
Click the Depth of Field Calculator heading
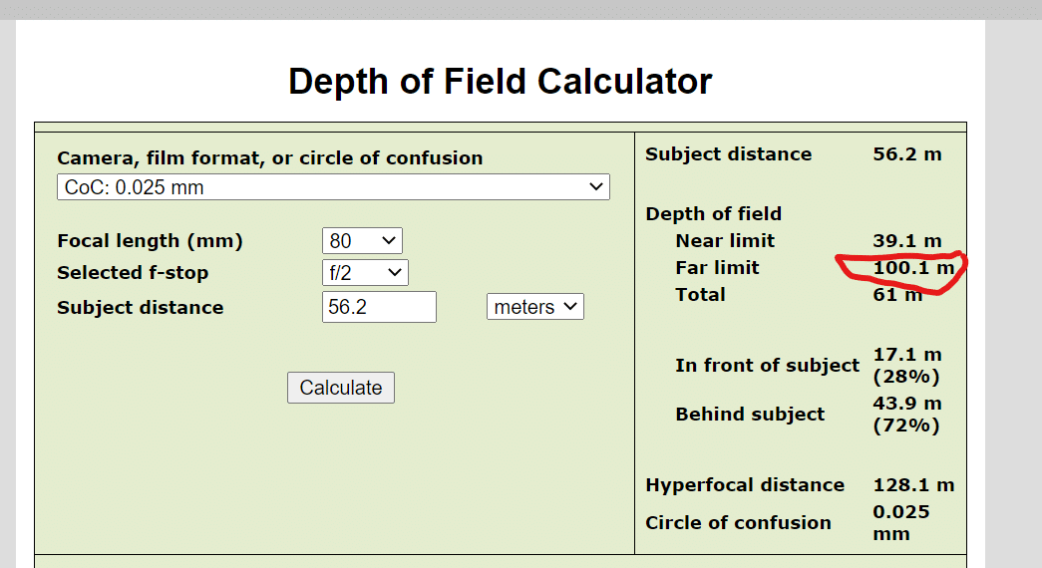click(x=500, y=82)
